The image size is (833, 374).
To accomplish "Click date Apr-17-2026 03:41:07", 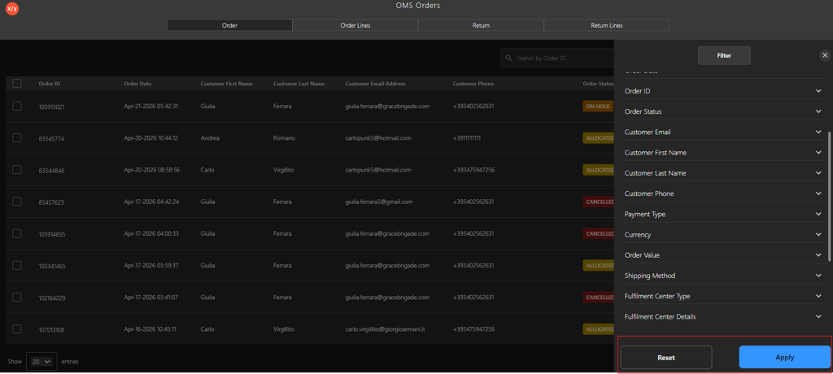I will pyautogui.click(x=150, y=298).
